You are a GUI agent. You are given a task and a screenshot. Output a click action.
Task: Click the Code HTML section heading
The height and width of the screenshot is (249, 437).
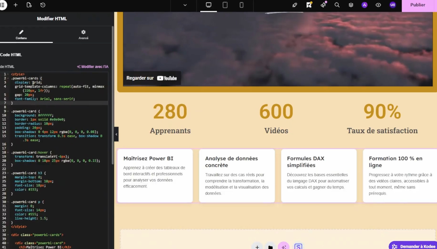[11, 55]
